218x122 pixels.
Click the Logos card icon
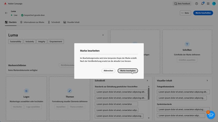click(26, 91)
